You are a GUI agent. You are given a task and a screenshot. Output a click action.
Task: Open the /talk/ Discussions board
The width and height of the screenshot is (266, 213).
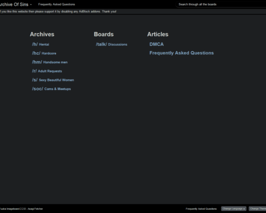(112, 44)
